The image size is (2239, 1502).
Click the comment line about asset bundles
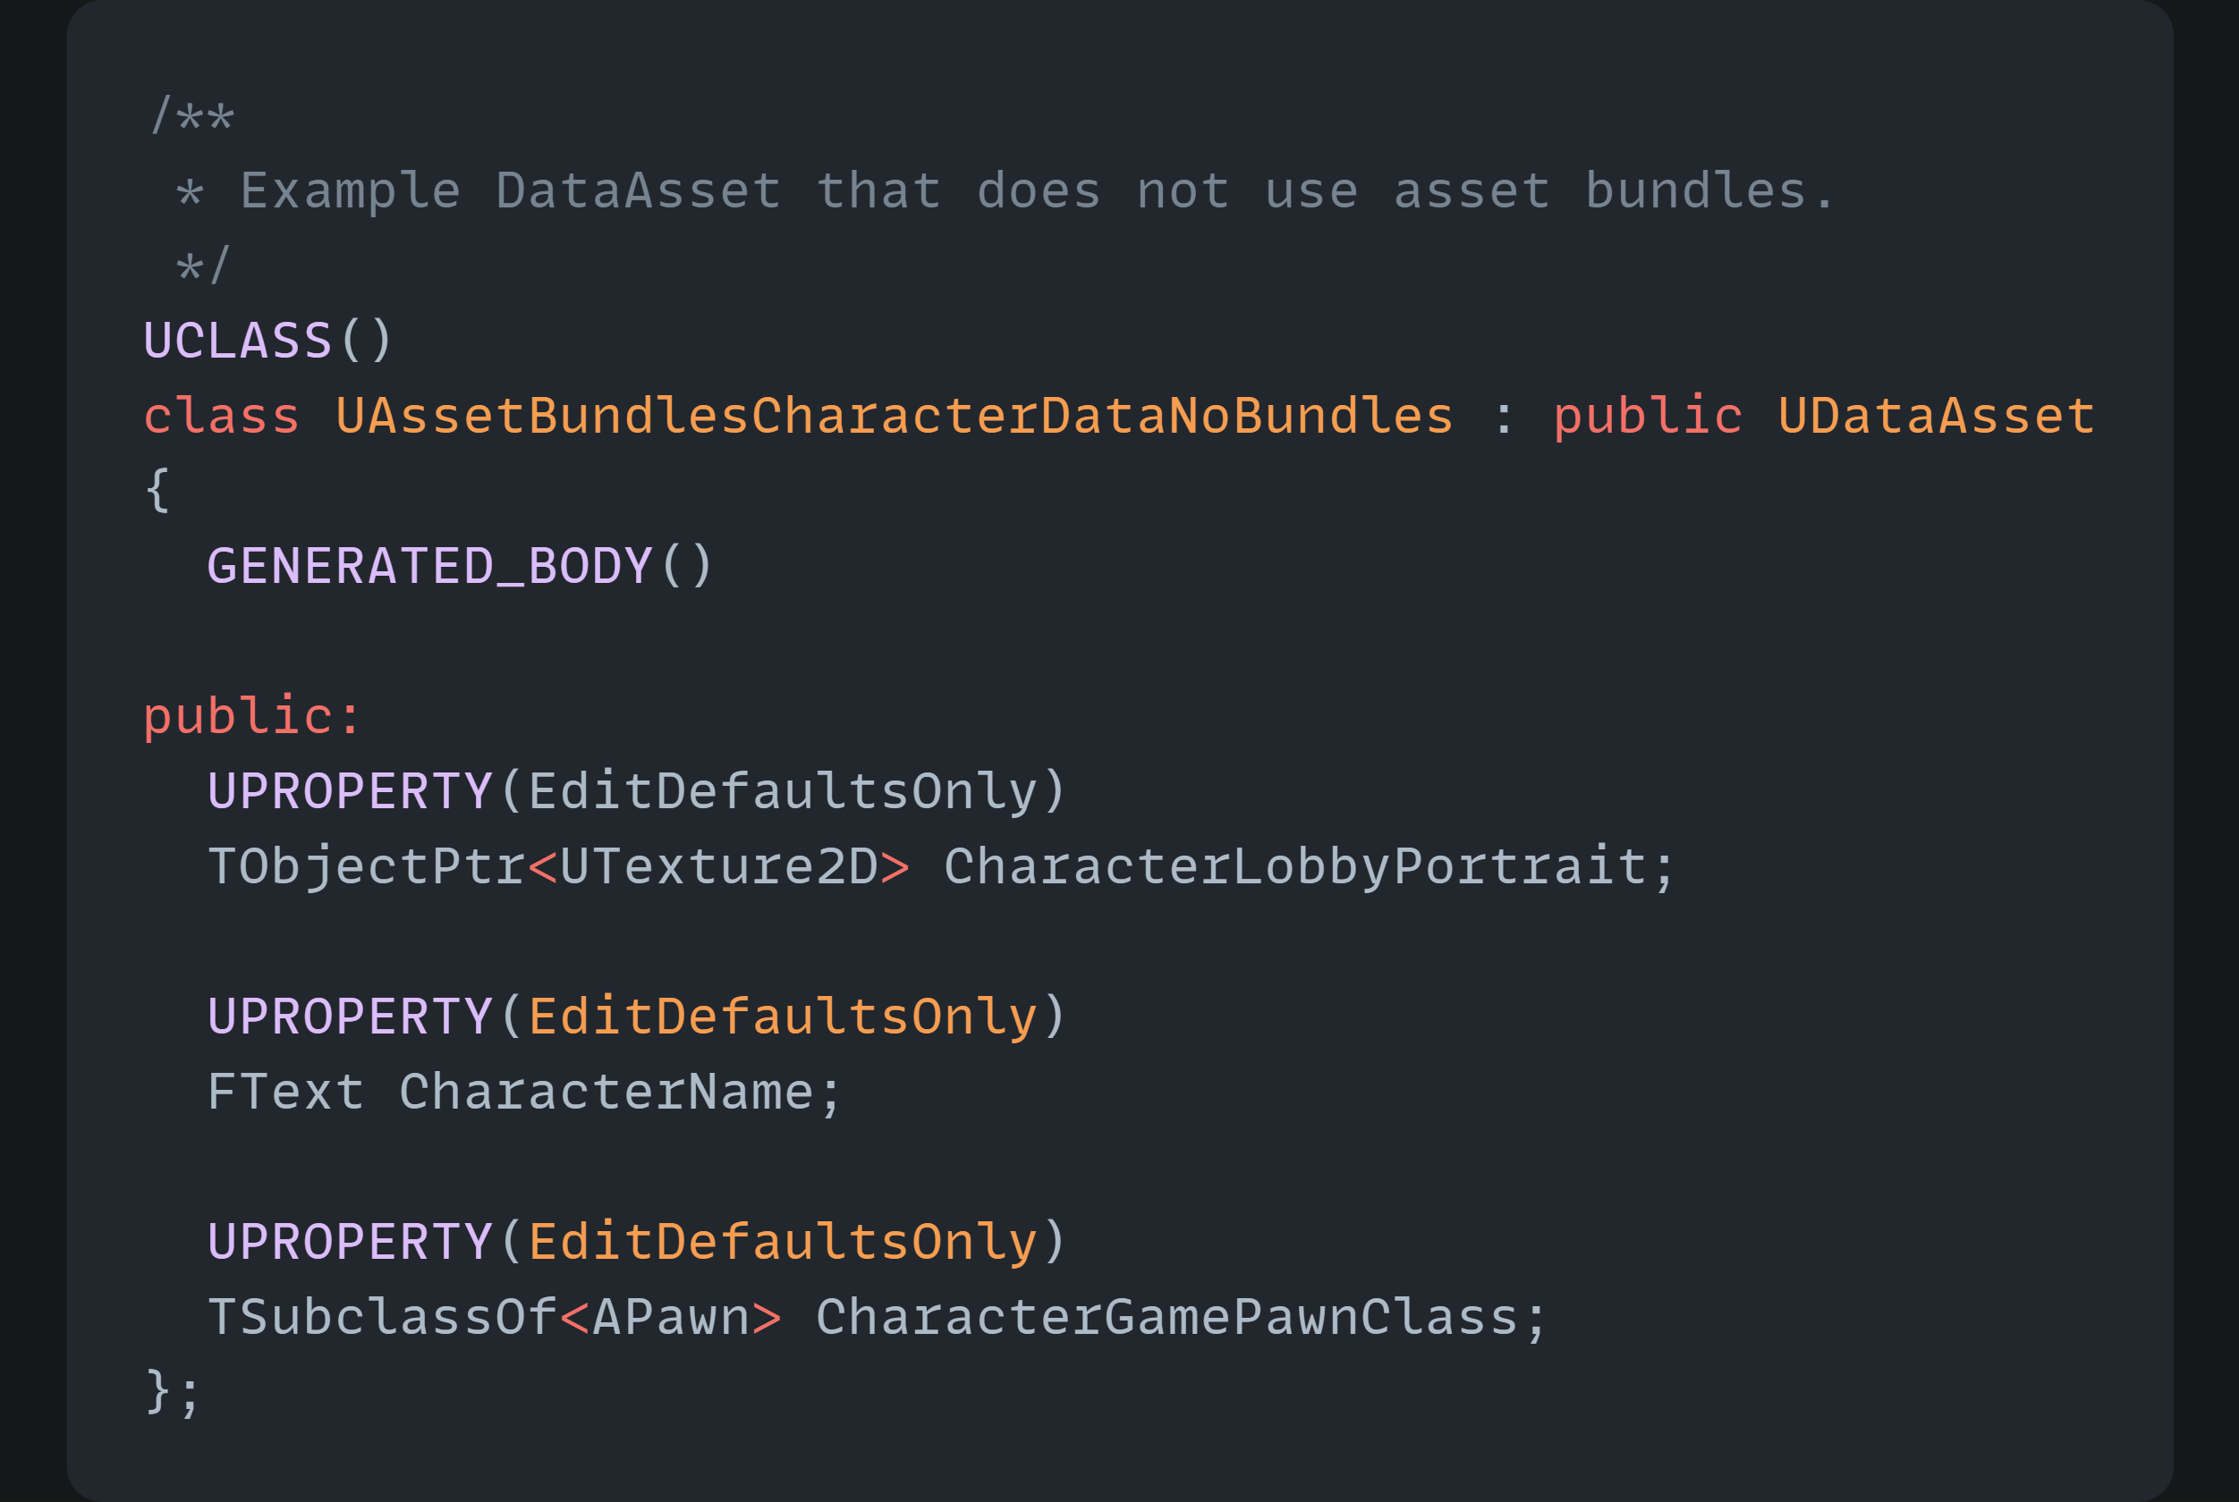(x=1037, y=191)
